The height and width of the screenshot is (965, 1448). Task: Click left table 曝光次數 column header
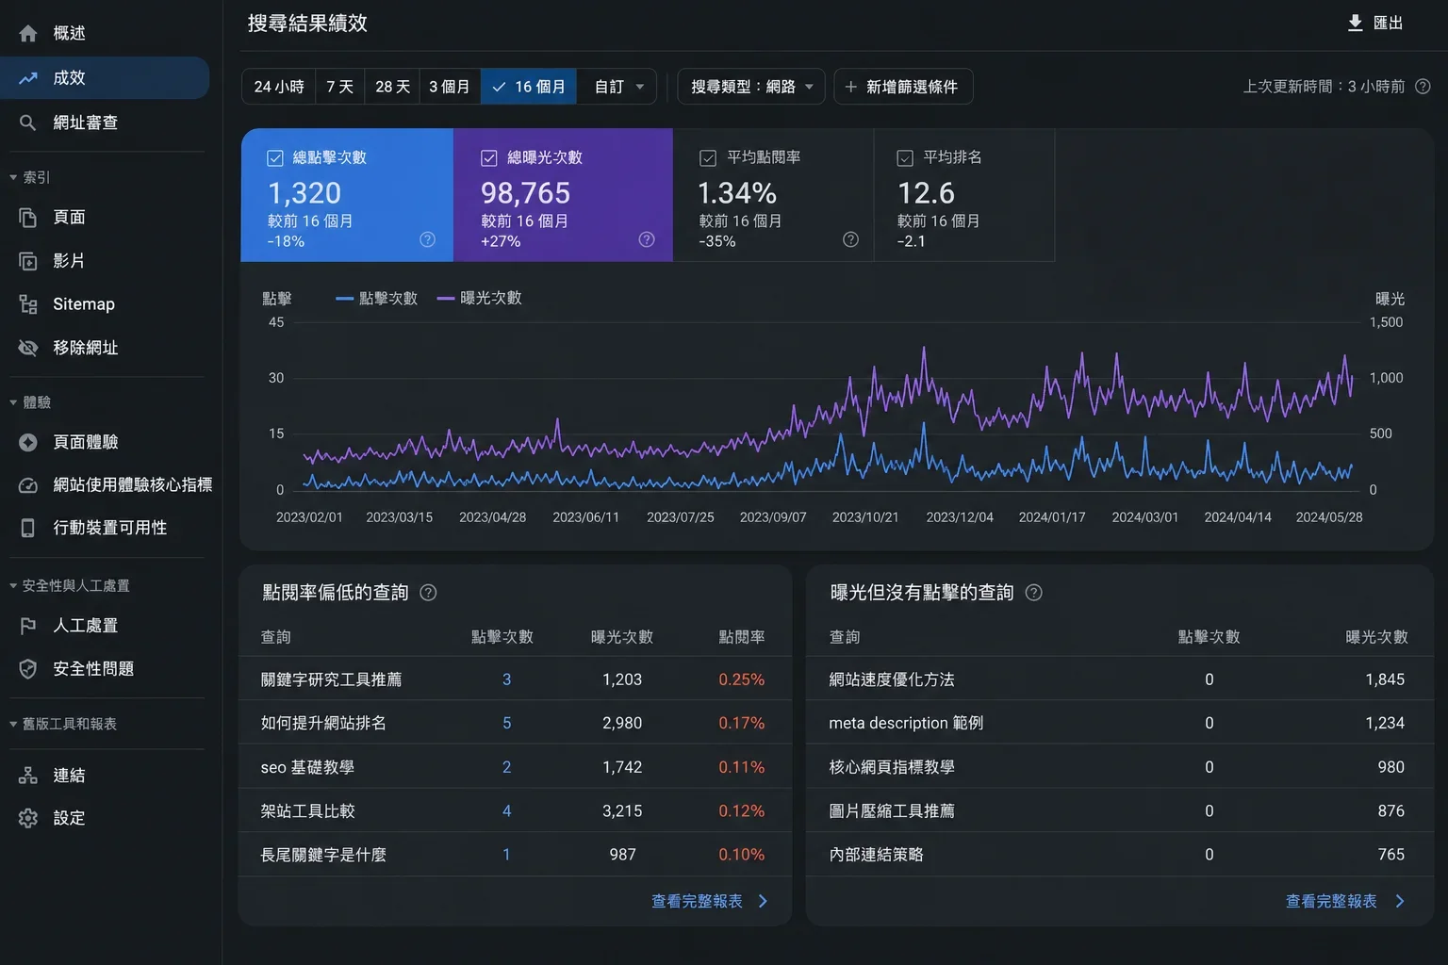622,637
